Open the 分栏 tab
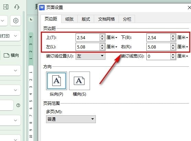 click(127, 19)
